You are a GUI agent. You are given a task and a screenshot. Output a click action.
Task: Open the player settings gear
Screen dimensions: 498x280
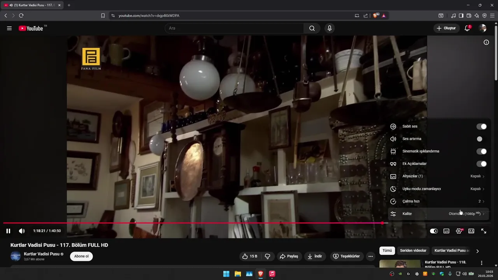click(x=459, y=231)
